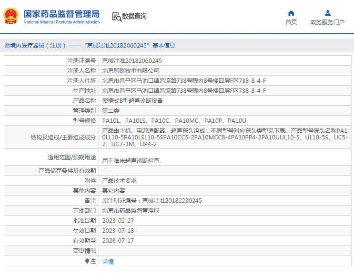
Task: Click the 审批部门 row label
Action: (x=84, y=211)
